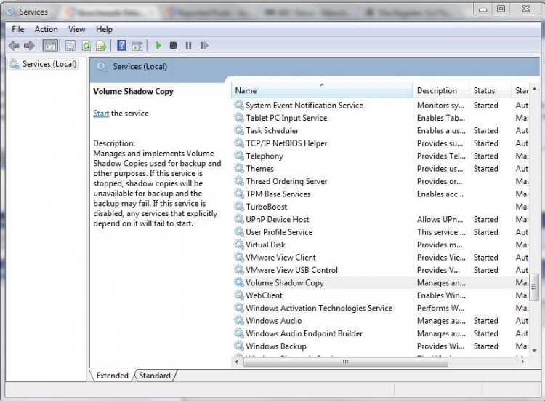Sort by the Description column header
The height and width of the screenshot is (401, 545).
(441, 90)
